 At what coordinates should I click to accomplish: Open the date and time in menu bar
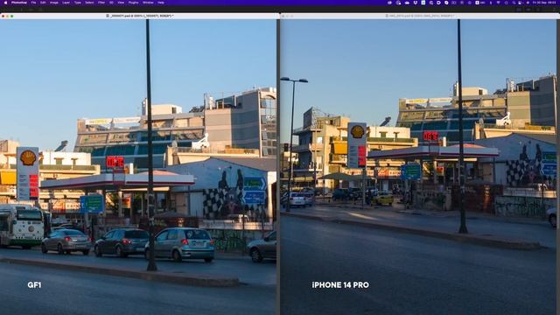pyautogui.click(x=544, y=3)
